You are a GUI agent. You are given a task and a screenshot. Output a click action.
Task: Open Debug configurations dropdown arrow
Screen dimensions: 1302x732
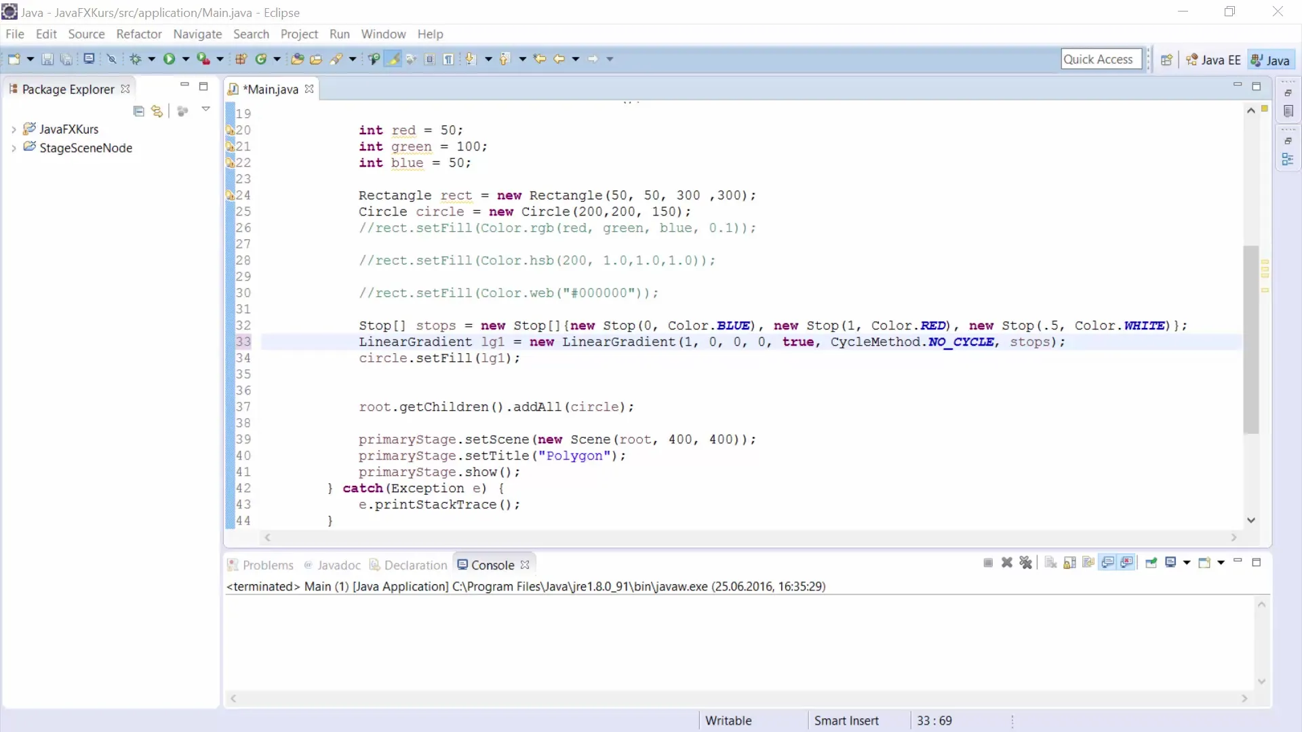tap(151, 60)
